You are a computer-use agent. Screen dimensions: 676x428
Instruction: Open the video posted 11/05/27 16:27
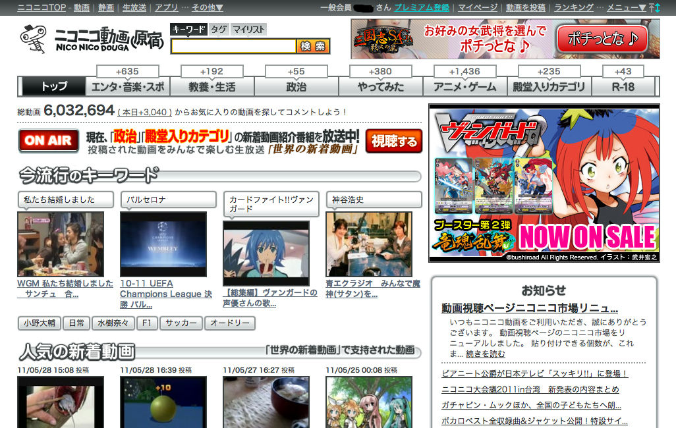click(266, 402)
